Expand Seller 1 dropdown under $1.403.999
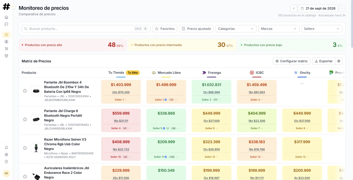Image resolution: width=353 pixels, height=180 pixels. tap(121, 100)
